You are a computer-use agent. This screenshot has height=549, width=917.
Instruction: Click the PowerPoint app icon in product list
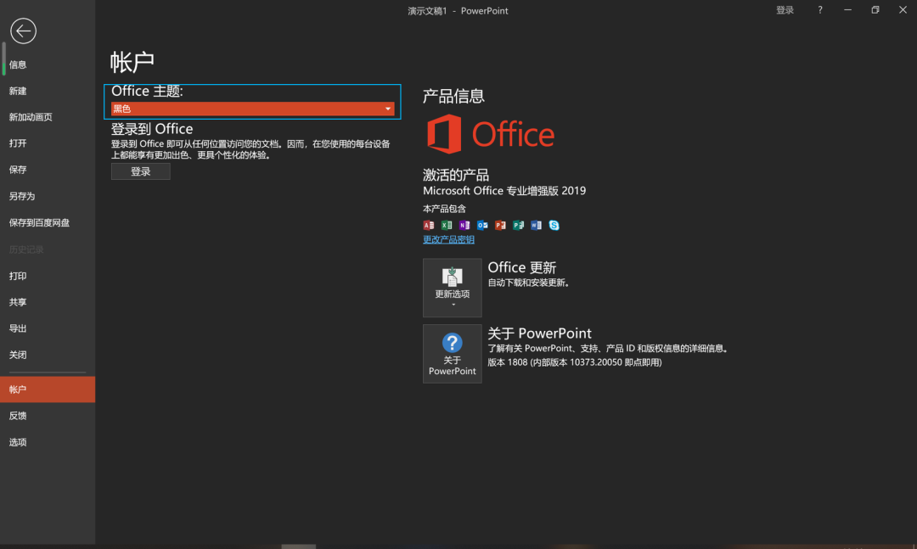point(501,225)
